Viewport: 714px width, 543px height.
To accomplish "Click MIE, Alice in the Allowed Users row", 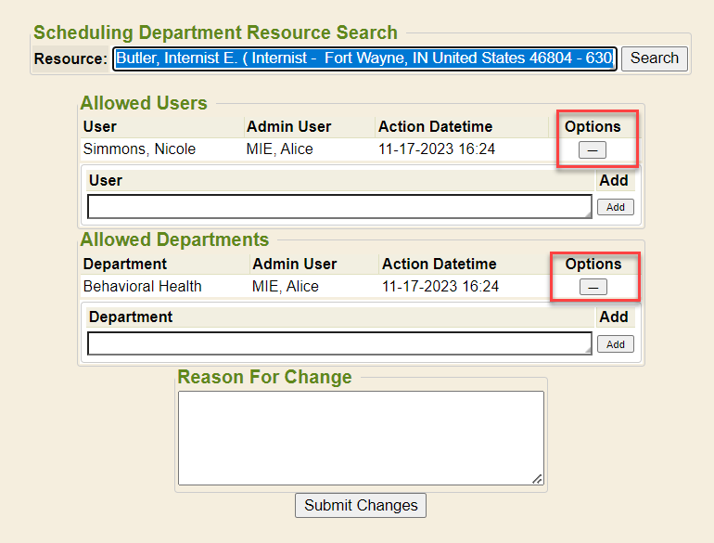I will (x=279, y=149).
